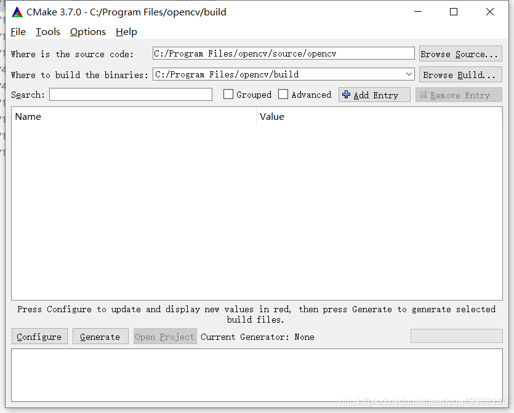Minimize the CMake window

pyautogui.click(x=418, y=12)
